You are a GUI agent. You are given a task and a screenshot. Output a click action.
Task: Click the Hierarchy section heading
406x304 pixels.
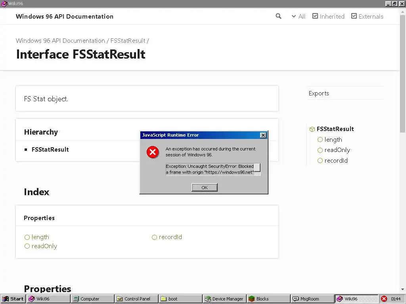(x=41, y=132)
